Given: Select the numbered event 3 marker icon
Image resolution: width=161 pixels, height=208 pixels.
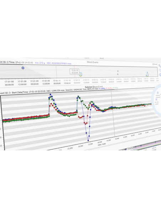Looking at the screenshot, I should point(80,74).
